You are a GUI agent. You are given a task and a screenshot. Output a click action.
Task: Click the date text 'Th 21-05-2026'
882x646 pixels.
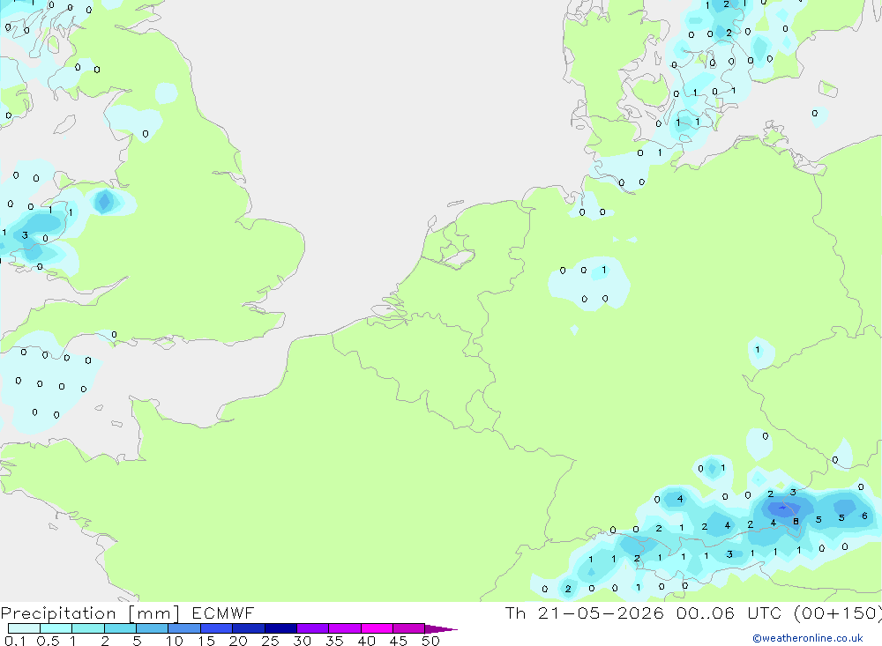pos(585,613)
